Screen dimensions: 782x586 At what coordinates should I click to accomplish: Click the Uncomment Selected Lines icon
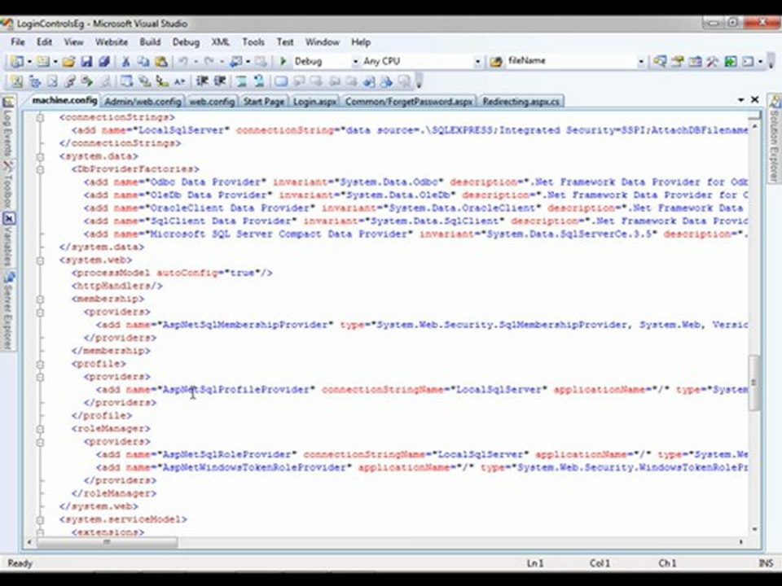(x=259, y=81)
